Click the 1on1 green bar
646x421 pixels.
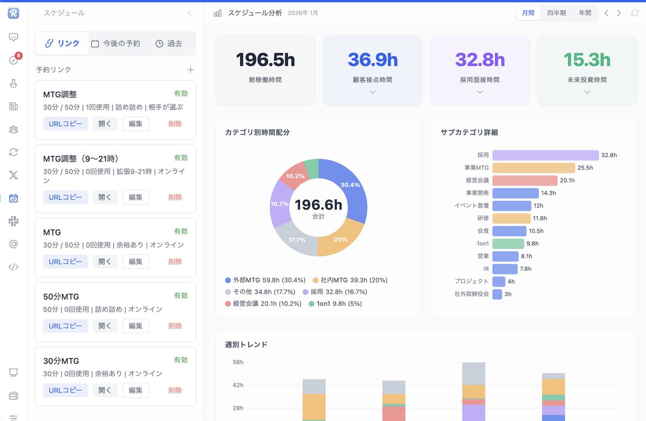point(508,243)
